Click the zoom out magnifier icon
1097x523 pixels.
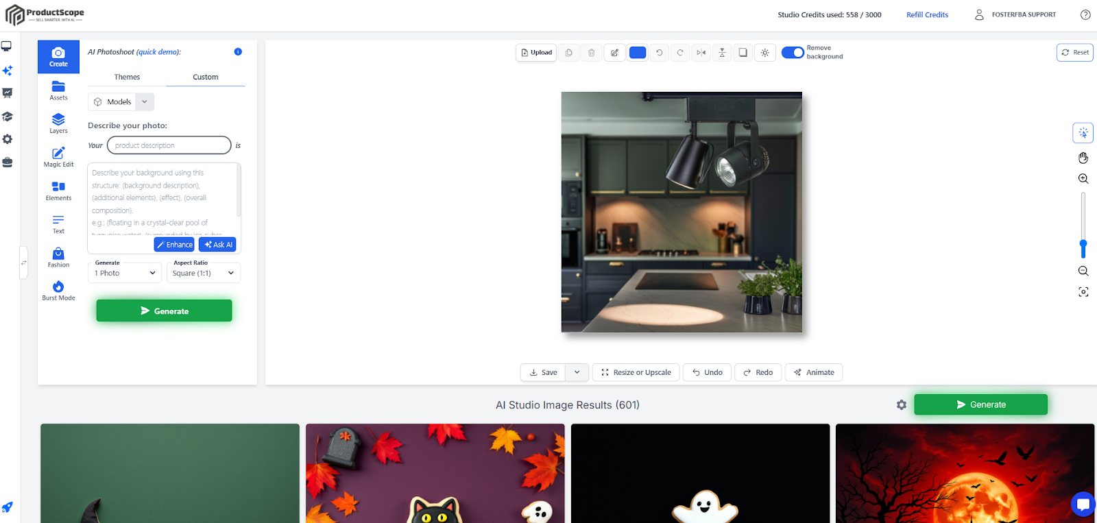click(x=1083, y=271)
